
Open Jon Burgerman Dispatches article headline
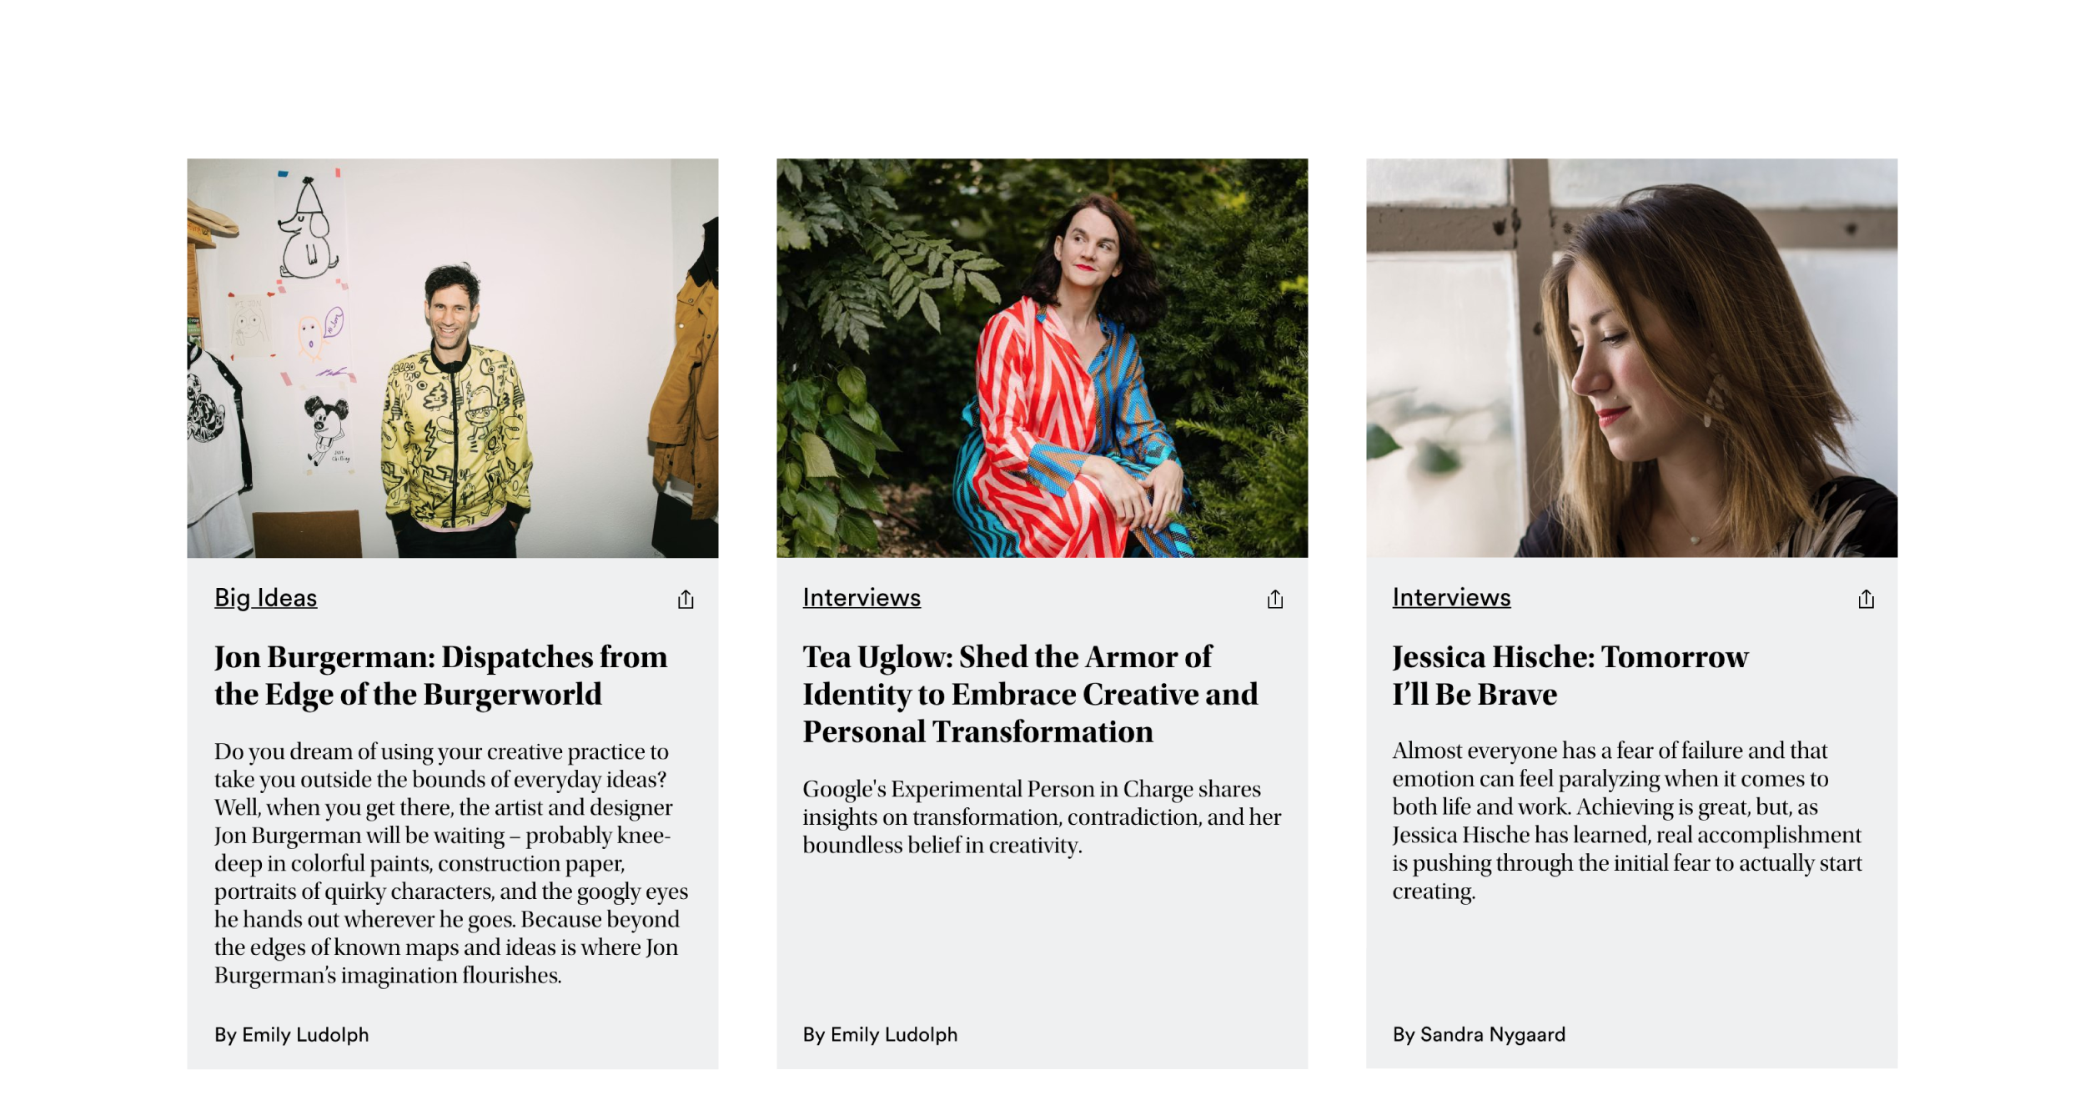[440, 675]
